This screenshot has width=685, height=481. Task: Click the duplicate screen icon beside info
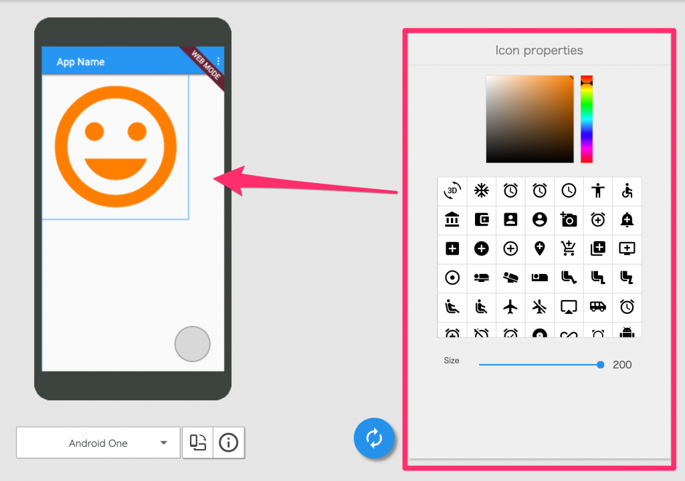pyautogui.click(x=197, y=442)
